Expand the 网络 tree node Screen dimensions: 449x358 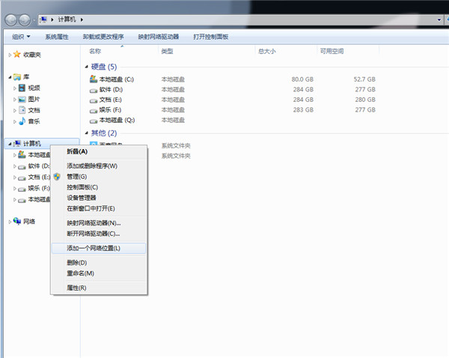pyautogui.click(x=8, y=222)
